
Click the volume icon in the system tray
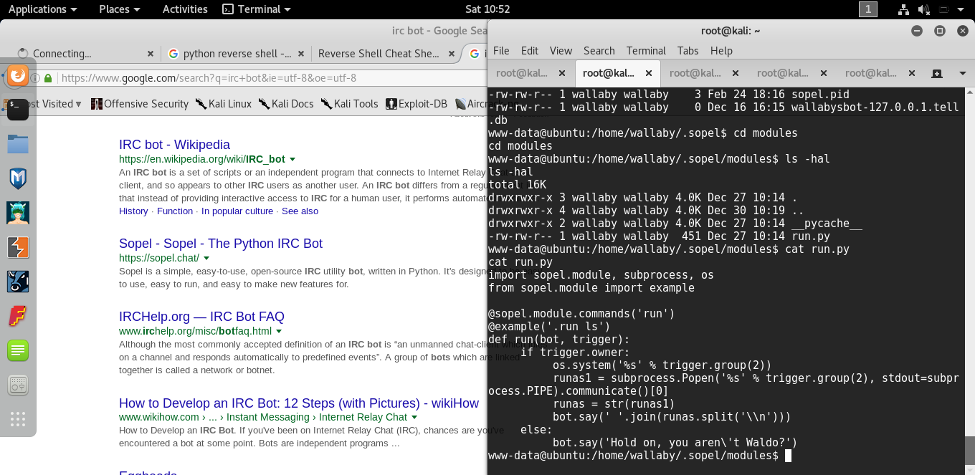pos(923,9)
